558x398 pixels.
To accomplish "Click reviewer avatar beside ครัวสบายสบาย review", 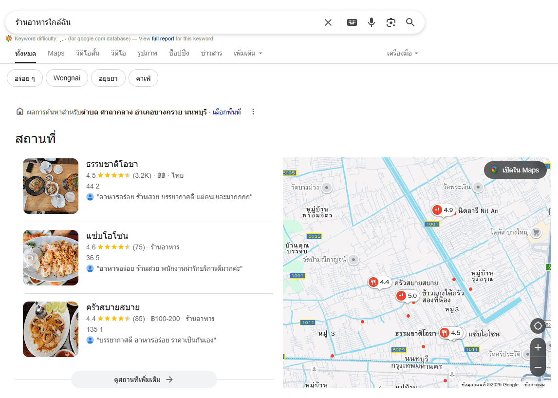I will (x=90, y=340).
